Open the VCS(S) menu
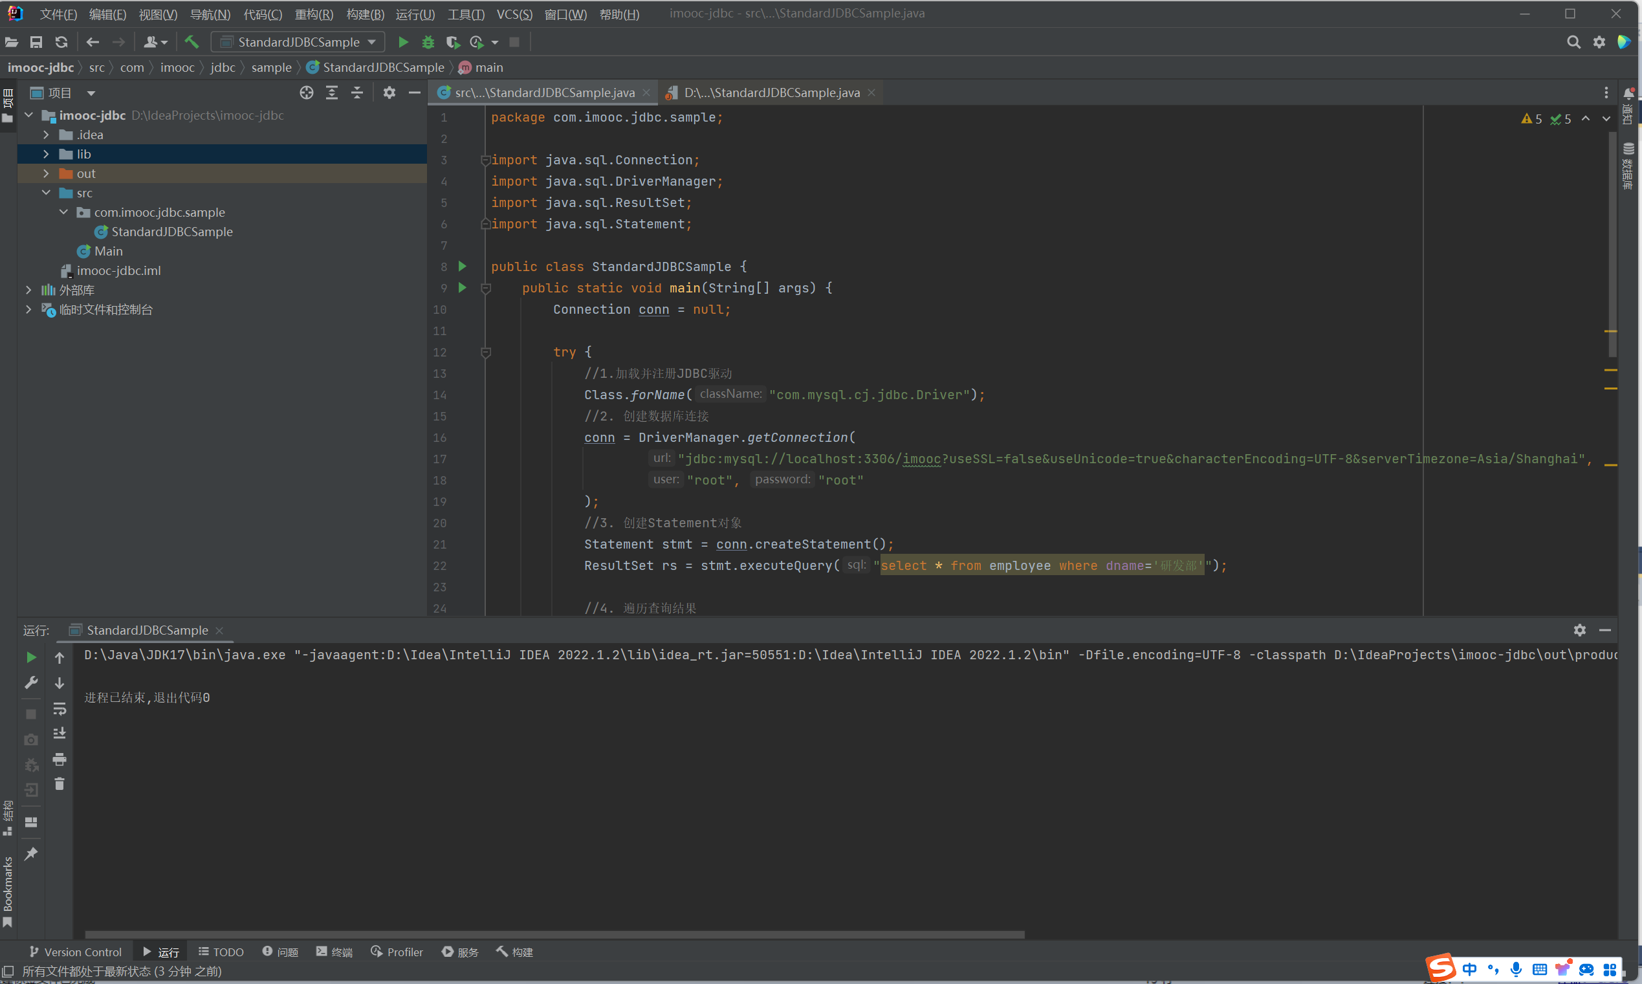Screen dimensions: 1642x984 pyautogui.click(x=514, y=14)
